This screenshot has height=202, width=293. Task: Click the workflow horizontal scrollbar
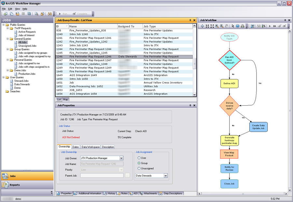point(243,194)
